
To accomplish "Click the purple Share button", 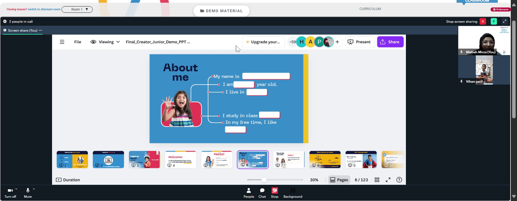I will point(390,42).
